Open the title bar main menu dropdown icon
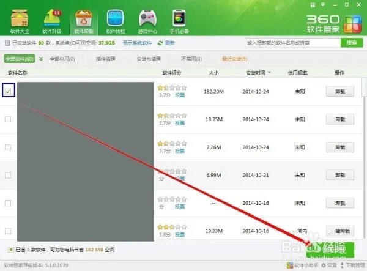This screenshot has height=271, width=367. (323, 4)
